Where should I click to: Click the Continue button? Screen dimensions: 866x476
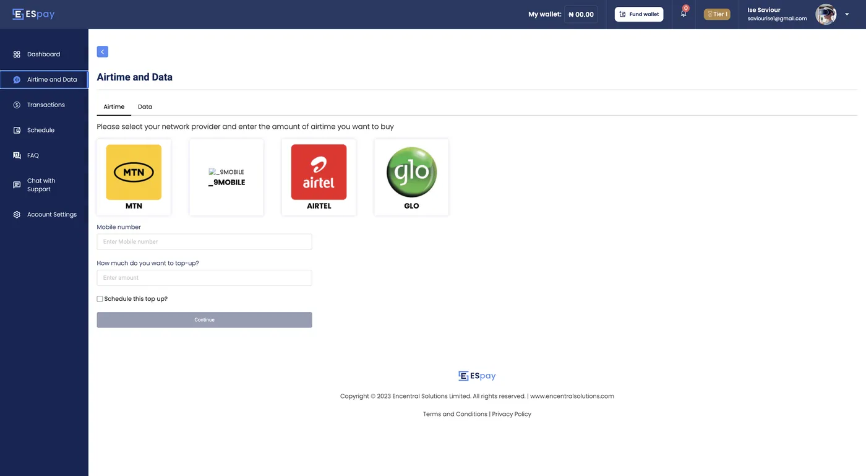click(204, 319)
